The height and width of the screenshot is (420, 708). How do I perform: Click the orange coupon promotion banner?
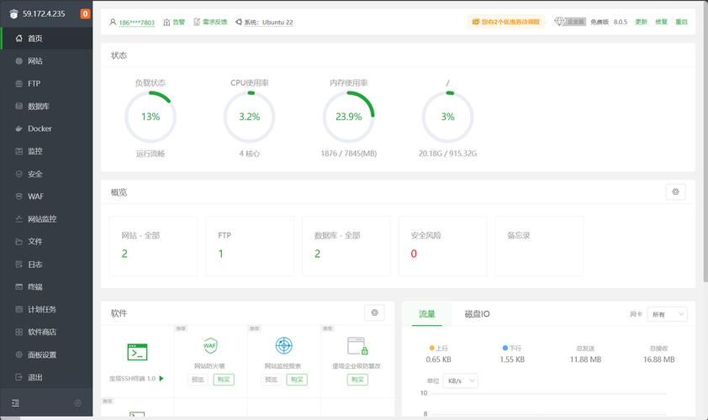tap(505, 22)
